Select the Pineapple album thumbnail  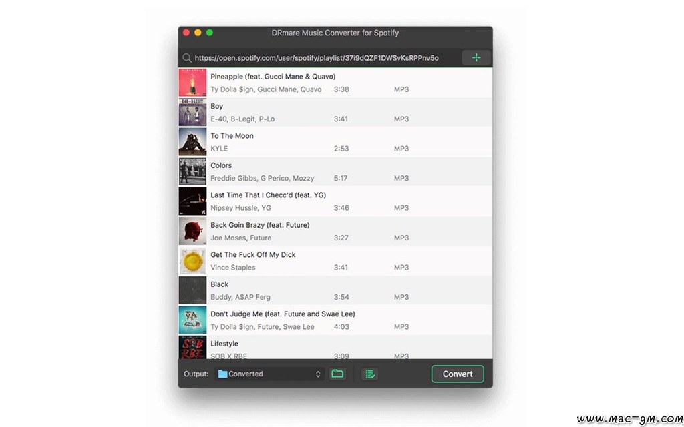tap(192, 83)
